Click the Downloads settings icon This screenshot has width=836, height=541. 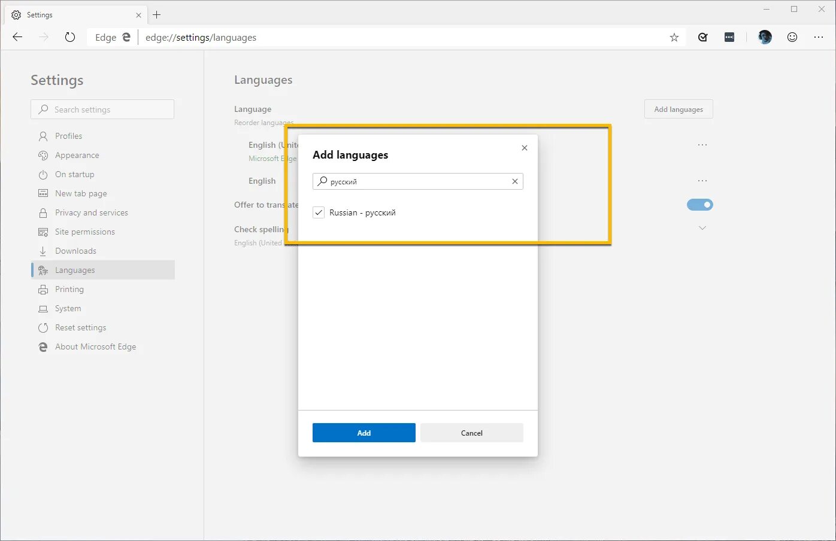(x=43, y=251)
